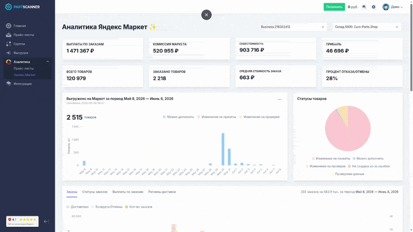Click the tallest May 30 bar
Screen dimensions: 413x232
(x=223, y=149)
